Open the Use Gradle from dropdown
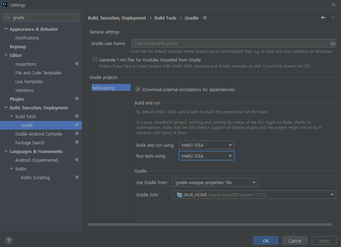Viewport: 341px width, 247px height. coord(215,182)
